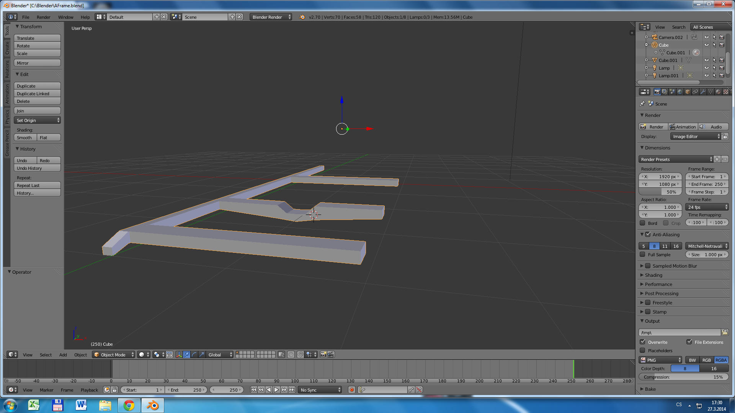This screenshot has height=413, width=735.
Task: Click the Smooth shading button
Action: (x=25, y=137)
